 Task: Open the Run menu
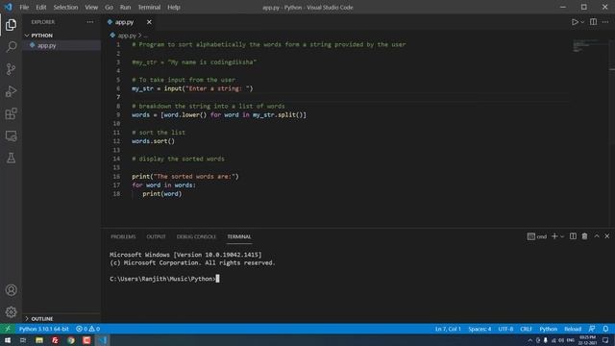pos(125,7)
